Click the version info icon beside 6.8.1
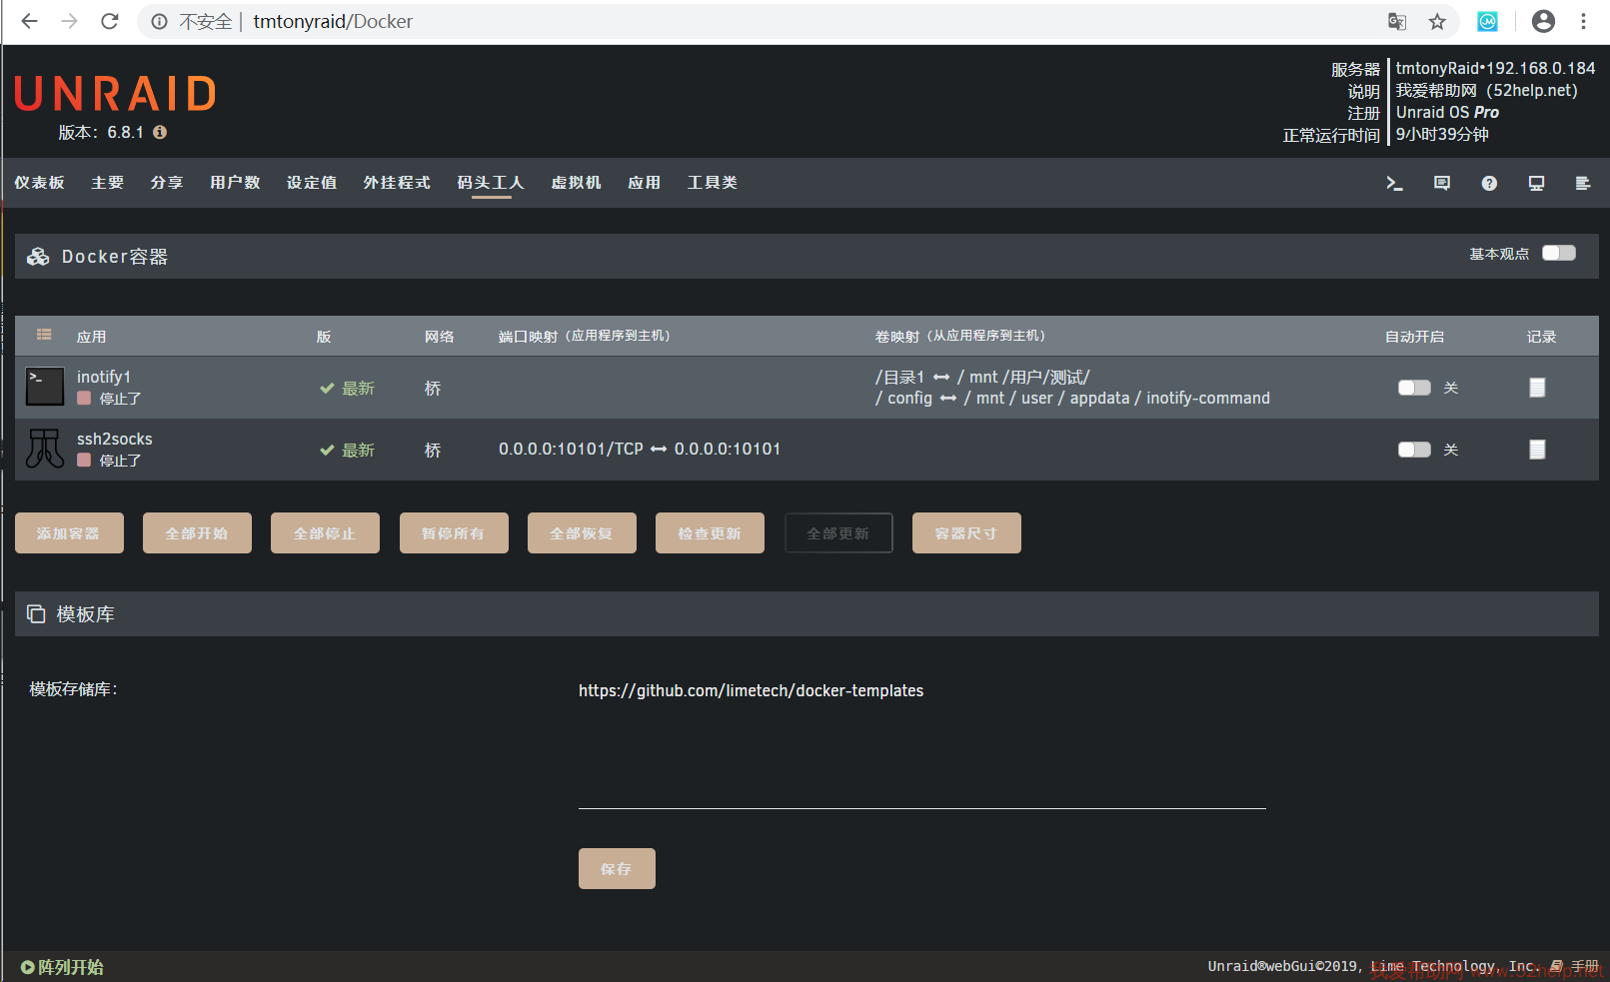Image resolution: width=1610 pixels, height=982 pixels. [x=160, y=132]
